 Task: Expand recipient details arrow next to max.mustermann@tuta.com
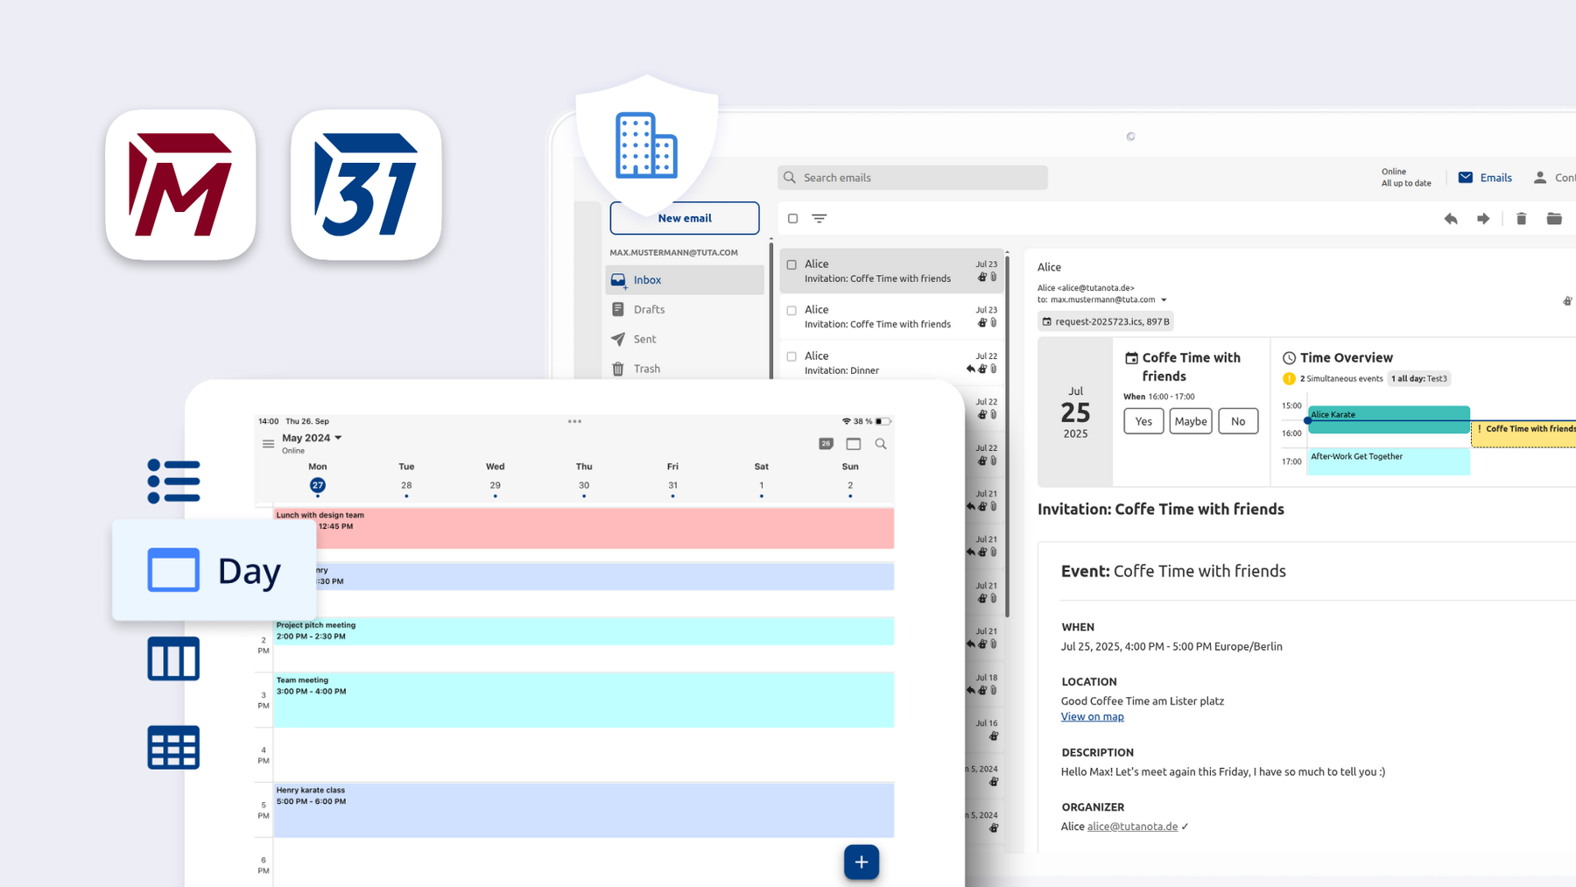[x=1164, y=300]
